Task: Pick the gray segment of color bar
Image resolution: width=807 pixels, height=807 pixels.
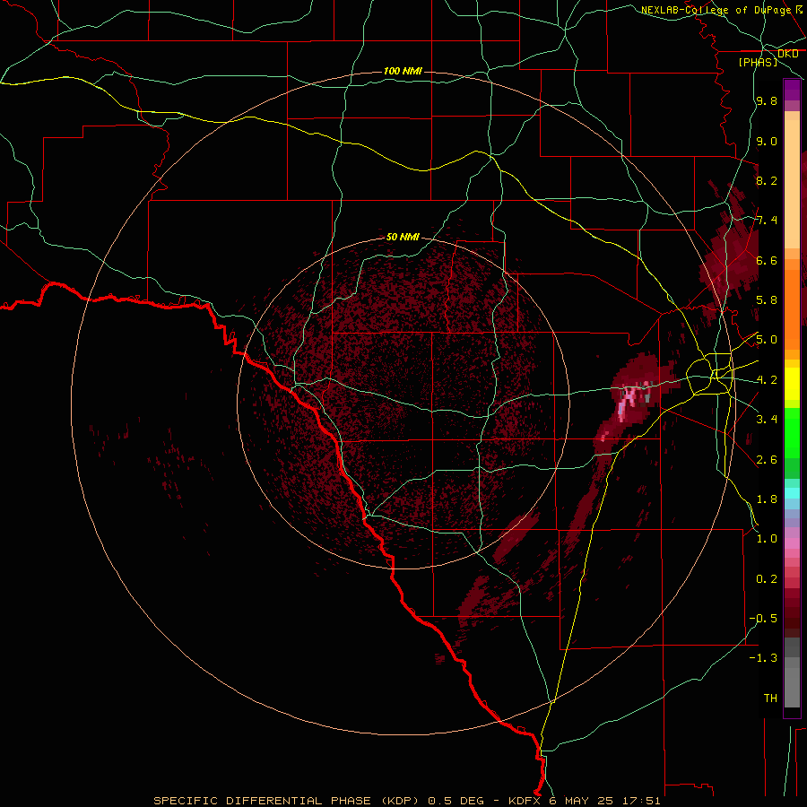Action: point(792,674)
